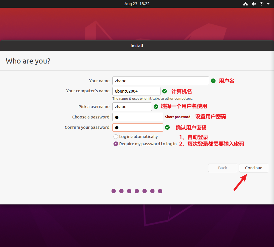Select Log in automatically option

pyautogui.click(x=136, y=137)
